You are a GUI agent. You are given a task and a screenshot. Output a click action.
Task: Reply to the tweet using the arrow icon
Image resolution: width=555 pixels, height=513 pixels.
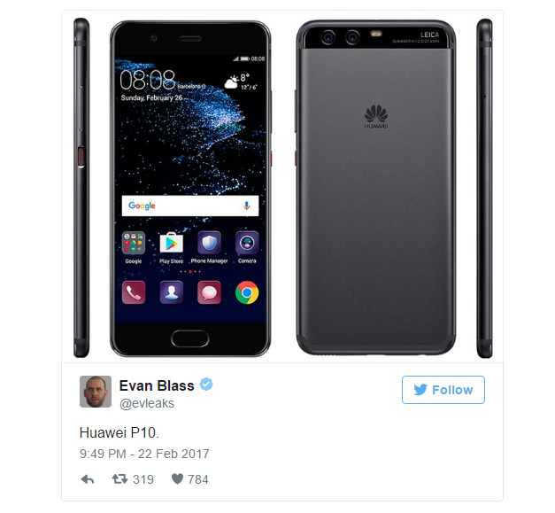(x=88, y=479)
